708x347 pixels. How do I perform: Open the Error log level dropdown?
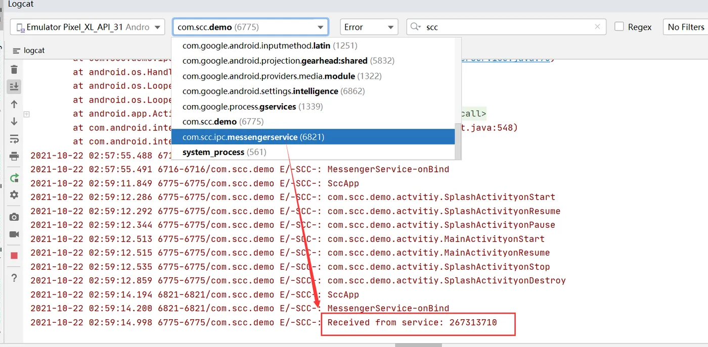pos(369,27)
